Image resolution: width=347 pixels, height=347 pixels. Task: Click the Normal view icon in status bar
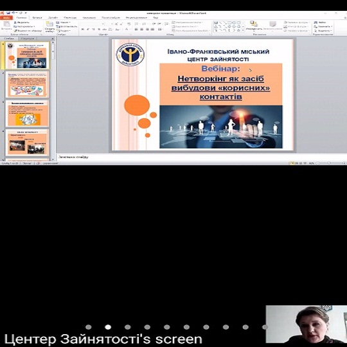292,163
